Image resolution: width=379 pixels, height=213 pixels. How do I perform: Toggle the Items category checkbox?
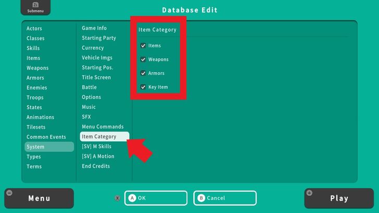pyautogui.click(x=143, y=46)
